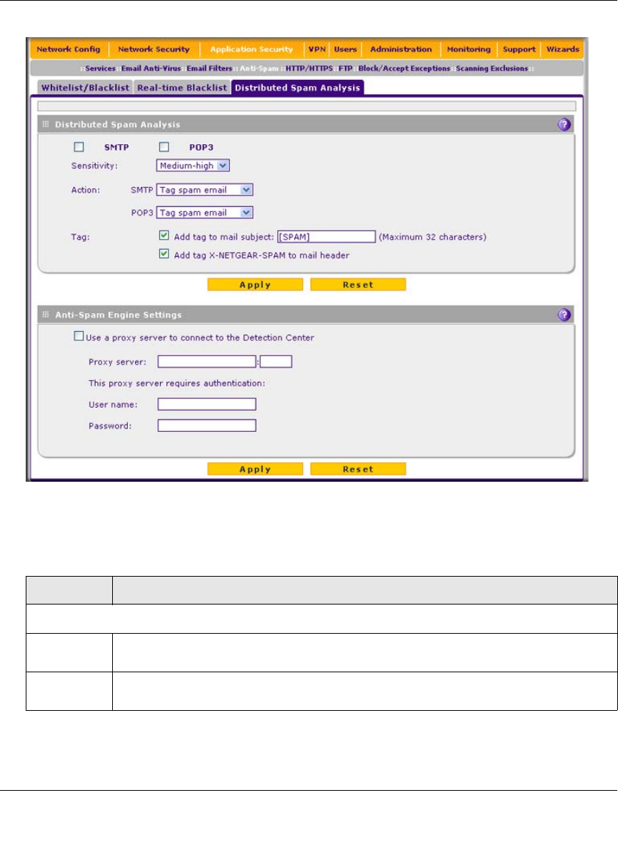Open the Support menu
618x845 pixels.
point(519,49)
